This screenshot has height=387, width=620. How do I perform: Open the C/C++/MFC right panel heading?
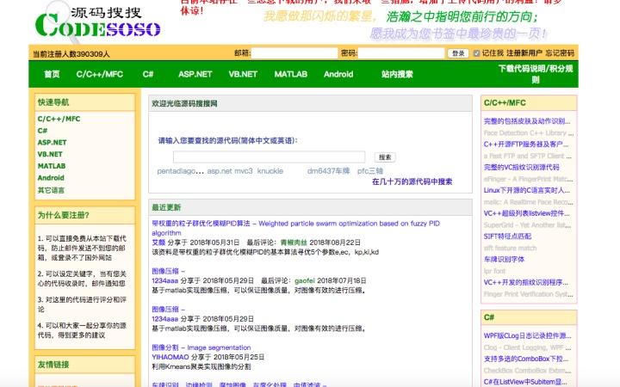coord(505,102)
